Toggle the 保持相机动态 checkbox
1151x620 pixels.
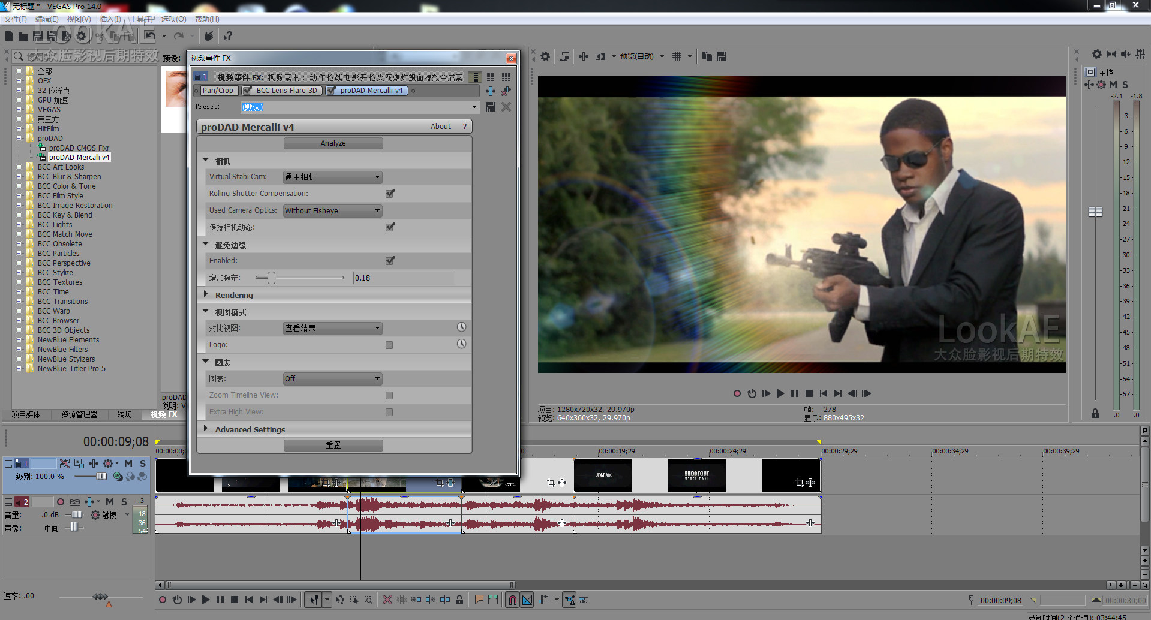390,227
